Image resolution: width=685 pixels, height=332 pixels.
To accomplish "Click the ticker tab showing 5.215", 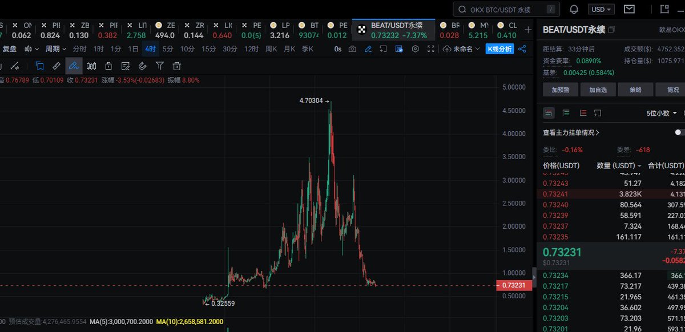I will click(x=478, y=30).
